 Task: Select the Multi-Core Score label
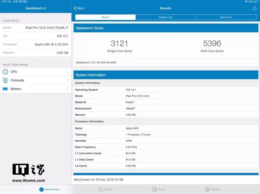click(x=212, y=51)
